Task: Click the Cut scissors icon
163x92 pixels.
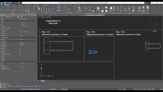Action: click(x=102, y=7)
